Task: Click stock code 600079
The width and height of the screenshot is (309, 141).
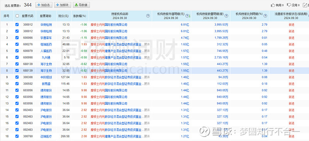Action: tap(28, 51)
